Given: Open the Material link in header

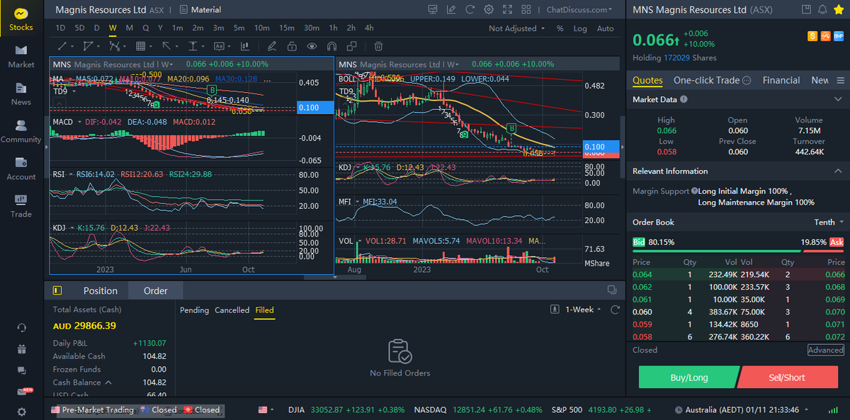Looking at the screenshot, I should click(200, 10).
